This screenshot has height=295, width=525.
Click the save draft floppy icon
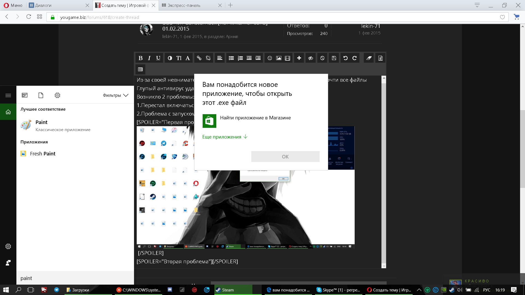(x=334, y=58)
